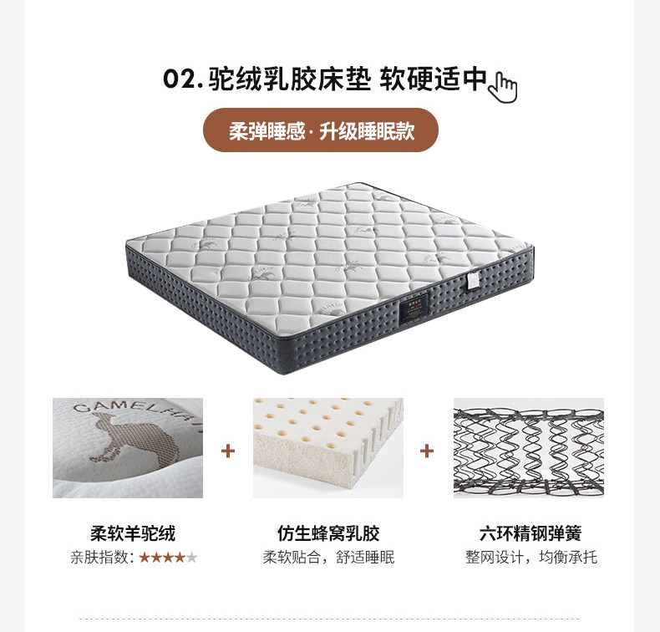Image resolution: width=660 pixels, height=632 pixels.
Task: Click the hand pointer icon beside the title
Action: tap(502, 87)
